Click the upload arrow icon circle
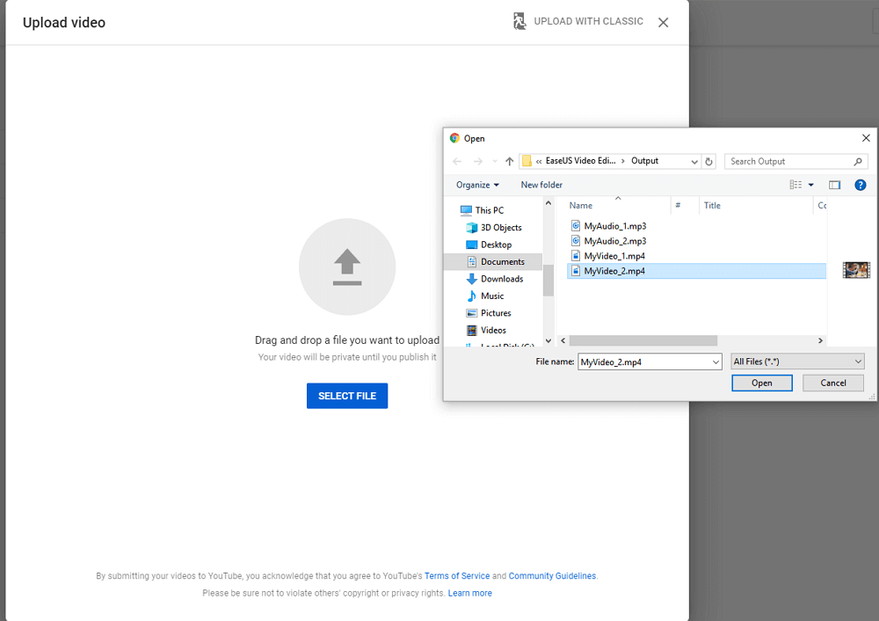This screenshot has width=879, height=621. (347, 267)
